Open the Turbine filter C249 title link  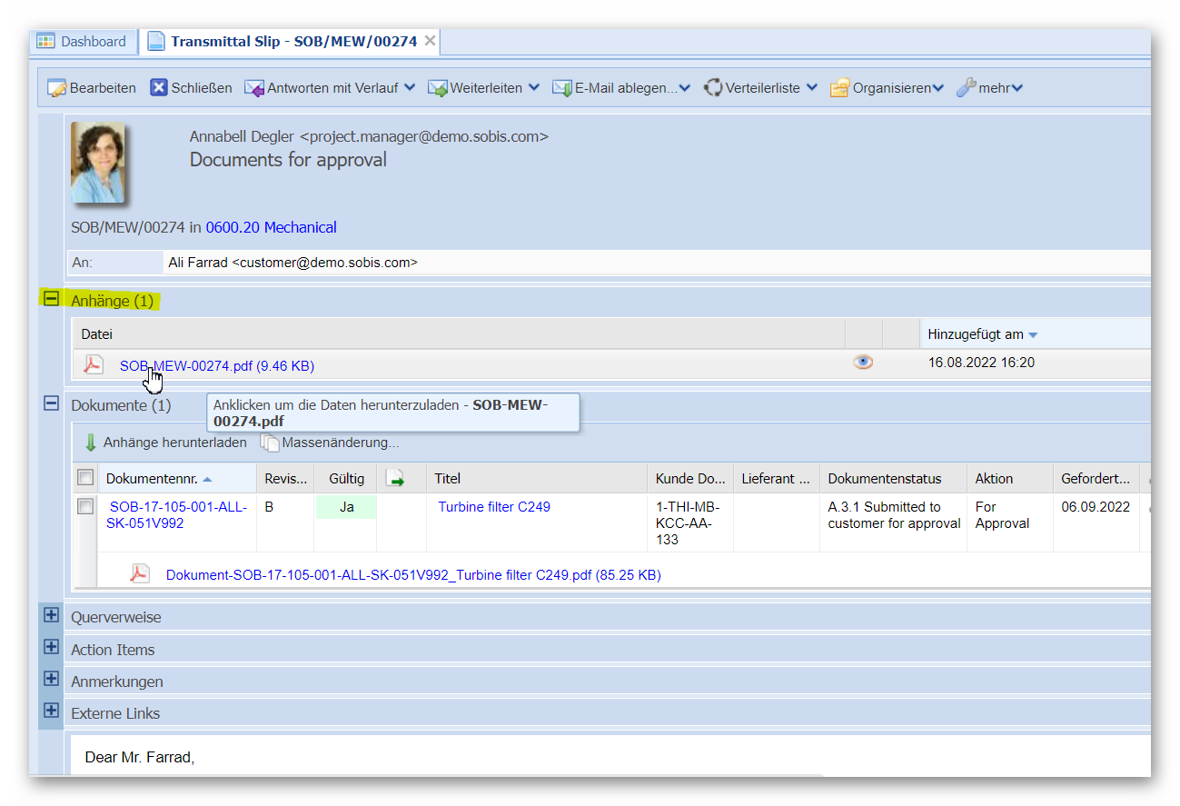coord(494,507)
